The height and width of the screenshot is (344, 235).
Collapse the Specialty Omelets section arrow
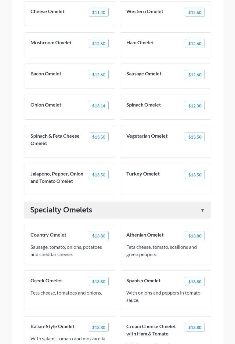(202, 210)
